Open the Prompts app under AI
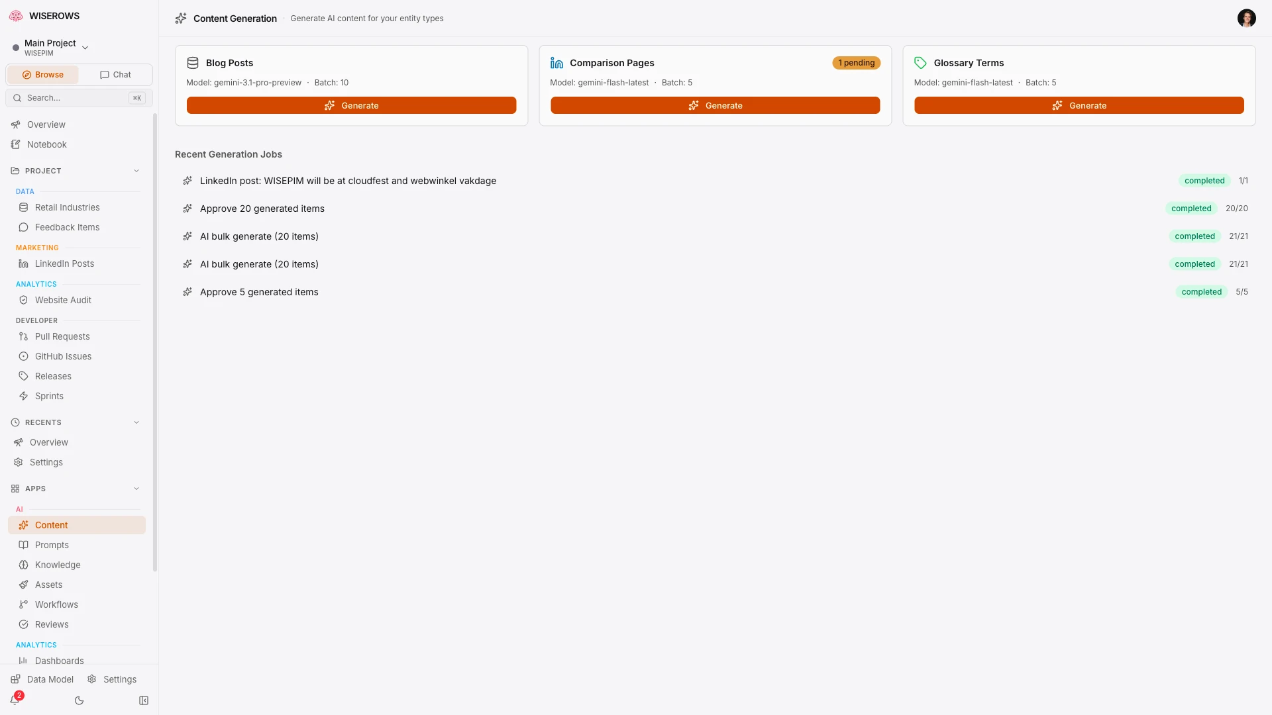 (x=53, y=545)
